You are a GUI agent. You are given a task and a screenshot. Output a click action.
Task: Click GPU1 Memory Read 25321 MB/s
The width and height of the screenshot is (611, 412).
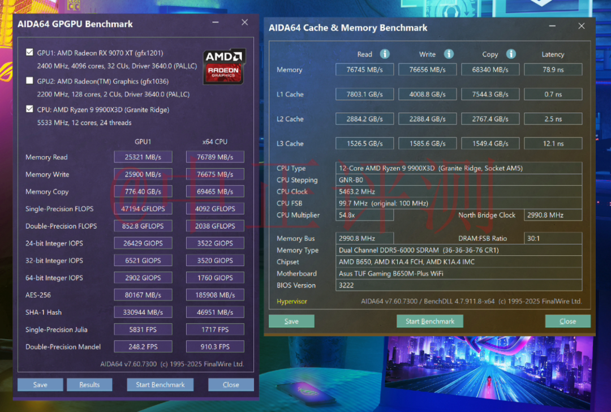click(x=143, y=157)
